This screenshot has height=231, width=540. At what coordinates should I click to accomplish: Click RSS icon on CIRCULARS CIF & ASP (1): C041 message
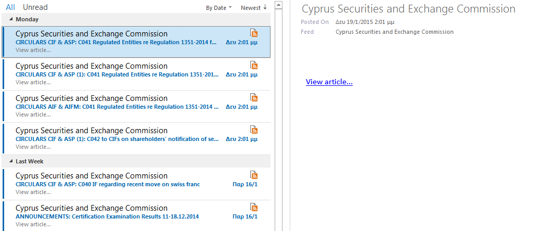coord(254,66)
